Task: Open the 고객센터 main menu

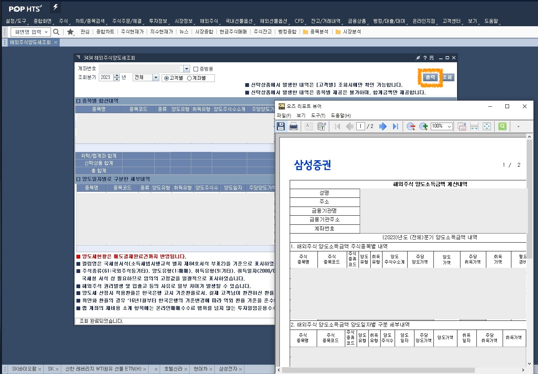Action: [x=452, y=21]
